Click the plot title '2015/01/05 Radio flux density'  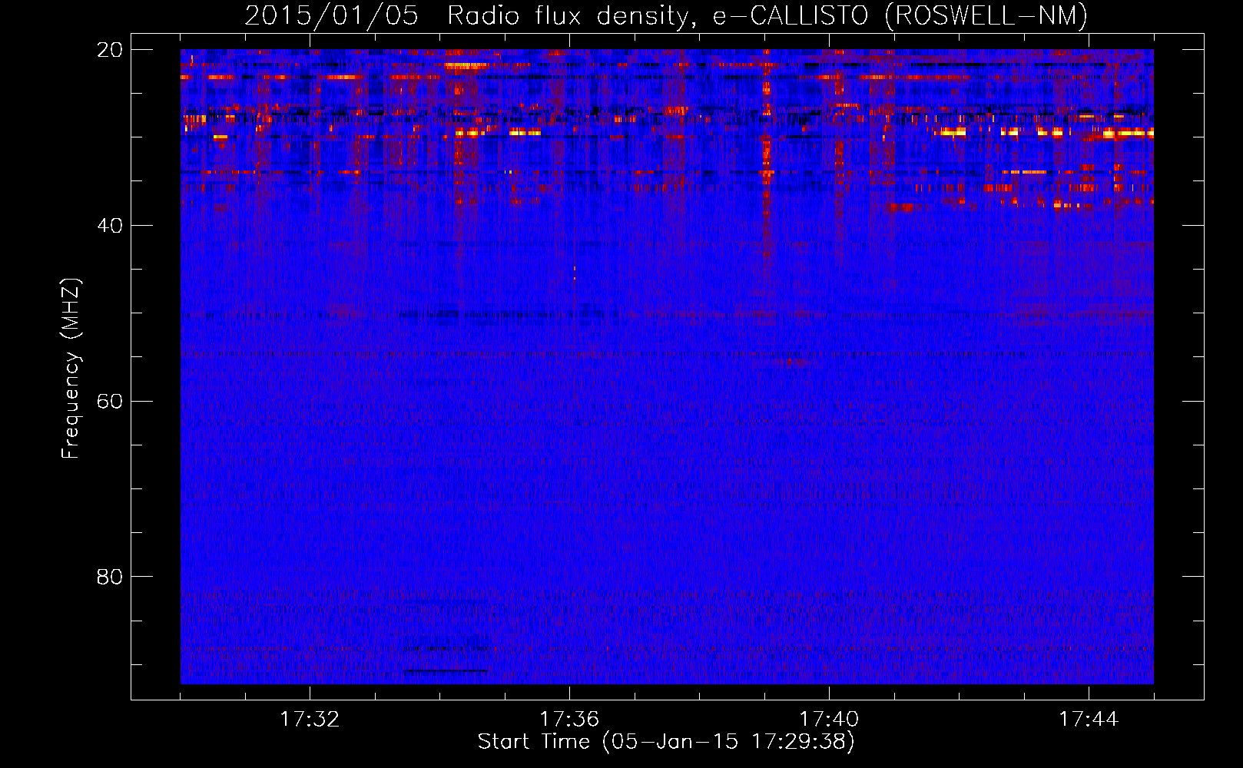coord(666,15)
